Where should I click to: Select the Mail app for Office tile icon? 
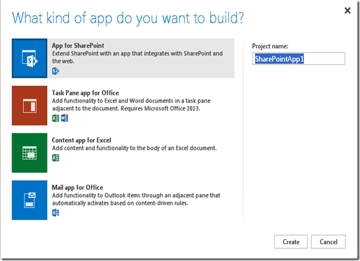click(x=30, y=200)
